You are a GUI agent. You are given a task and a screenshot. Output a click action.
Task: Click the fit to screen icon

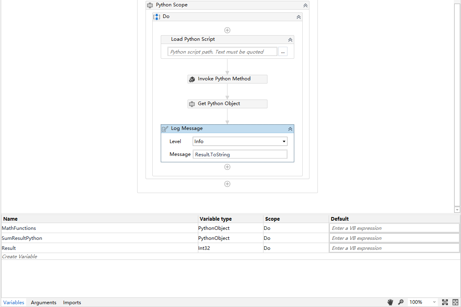click(x=445, y=302)
